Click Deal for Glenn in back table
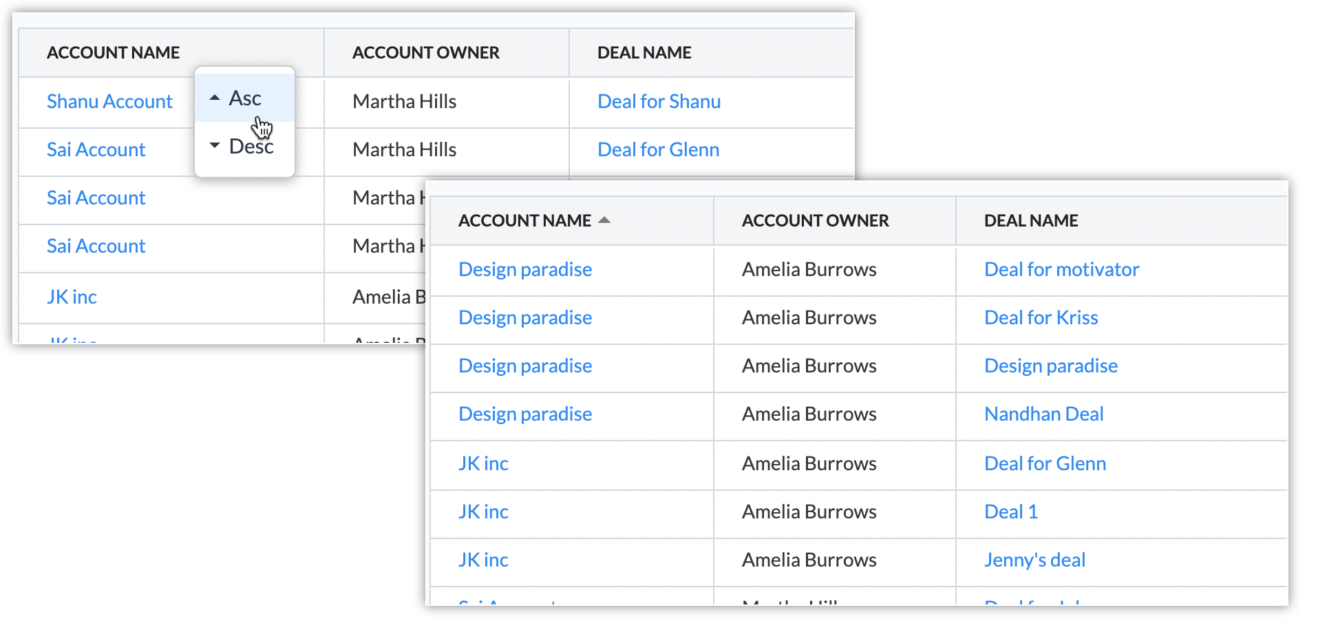The height and width of the screenshot is (632, 1338). (658, 150)
